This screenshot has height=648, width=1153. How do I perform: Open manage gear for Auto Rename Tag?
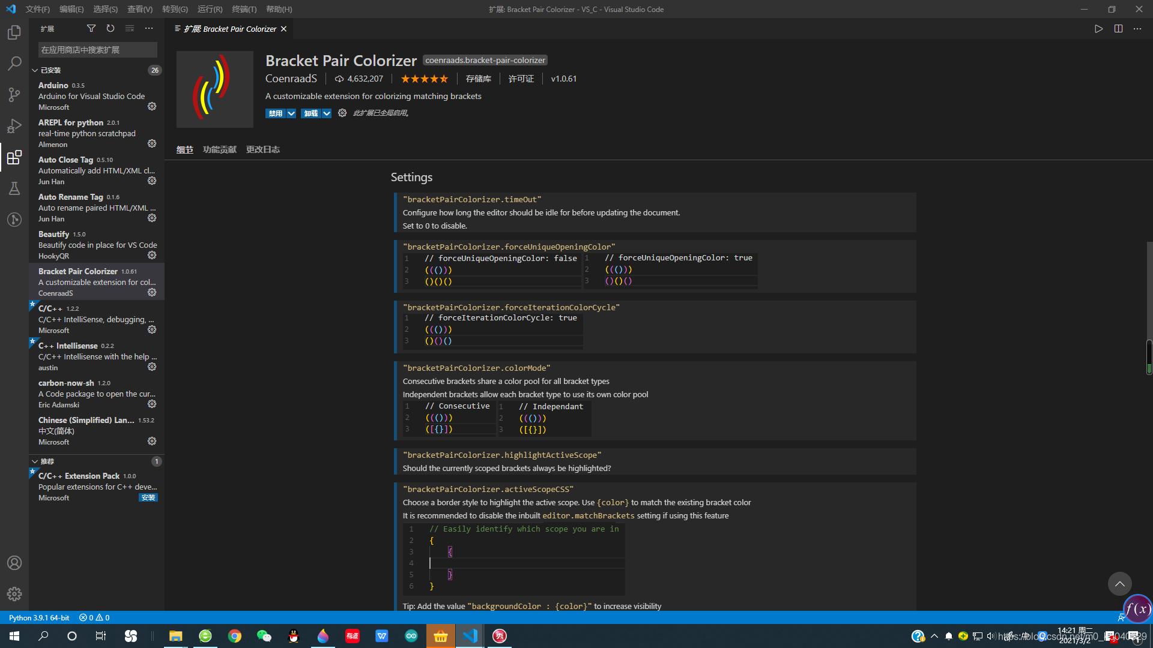tap(152, 218)
